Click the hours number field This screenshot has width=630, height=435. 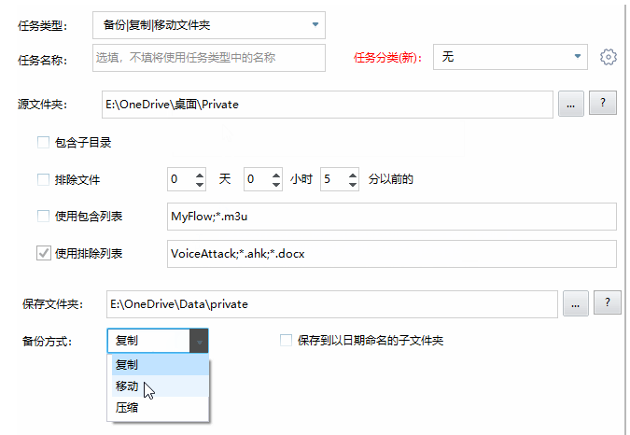click(x=258, y=179)
